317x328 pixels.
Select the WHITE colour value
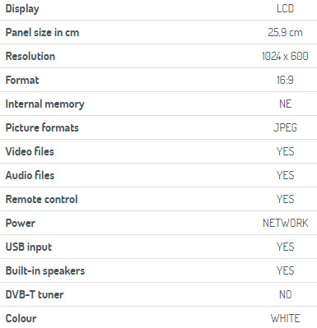285,318
